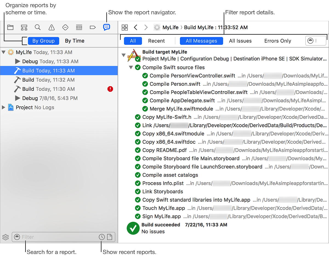This screenshot has width=329, height=257.
Task: Click the filter icon in navigator Filter field
Action: click(17, 237)
